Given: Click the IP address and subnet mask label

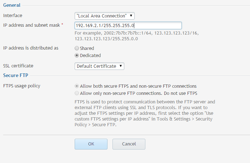Looking at the screenshot, I should (32, 25).
